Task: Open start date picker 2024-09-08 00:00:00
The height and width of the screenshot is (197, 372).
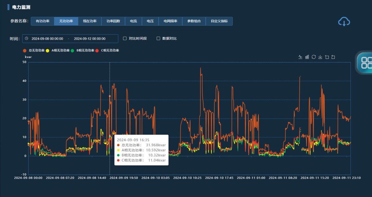Action: click(x=47, y=39)
